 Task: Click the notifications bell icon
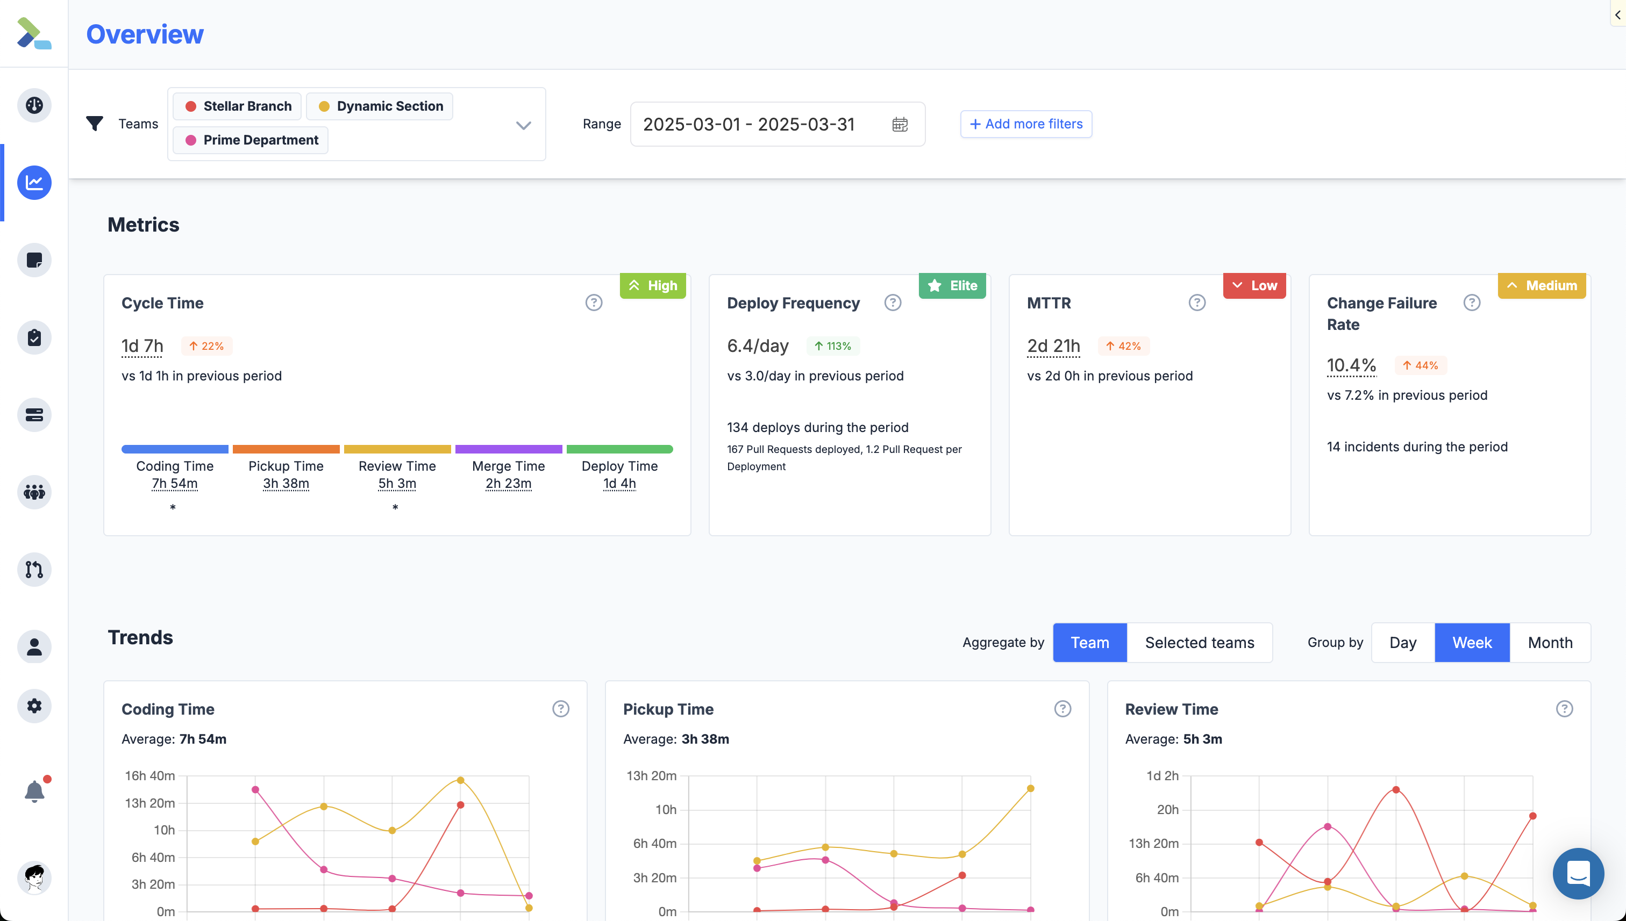34,790
